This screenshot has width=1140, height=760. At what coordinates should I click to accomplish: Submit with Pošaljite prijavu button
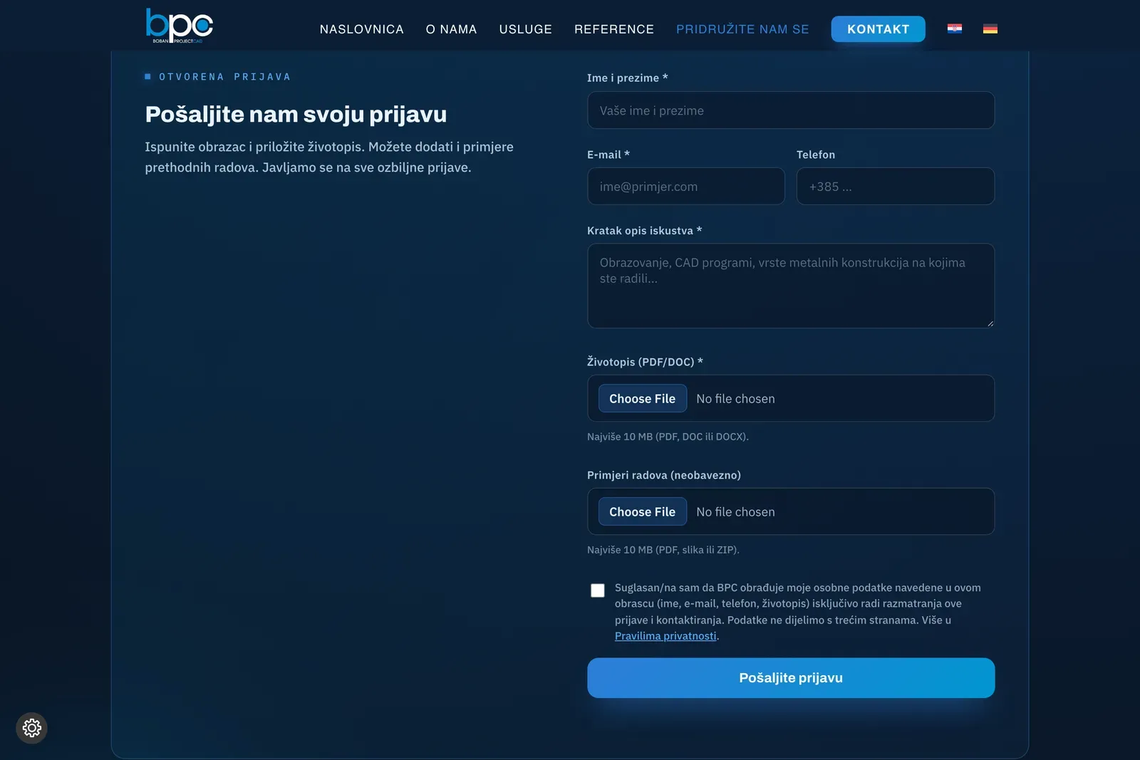pos(791,677)
